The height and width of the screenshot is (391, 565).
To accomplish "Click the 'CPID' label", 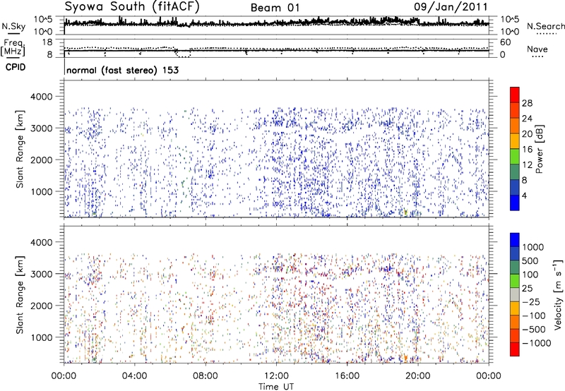I will (16, 67).
